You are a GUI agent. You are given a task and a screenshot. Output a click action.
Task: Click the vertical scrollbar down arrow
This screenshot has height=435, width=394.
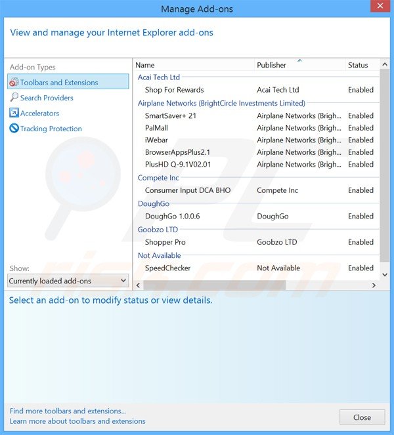[x=385, y=275]
